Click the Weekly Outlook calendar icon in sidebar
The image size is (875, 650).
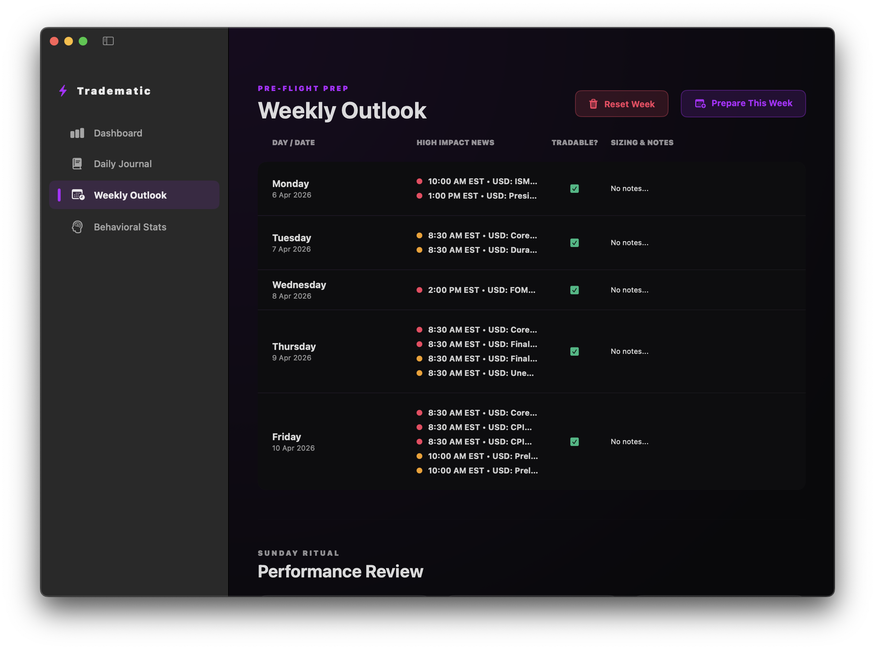pos(78,195)
